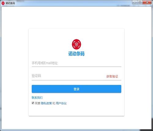This screenshot has width=153, height=131.
Task: Open the 用户协议 link
Action: pyautogui.click(x=61, y=103)
